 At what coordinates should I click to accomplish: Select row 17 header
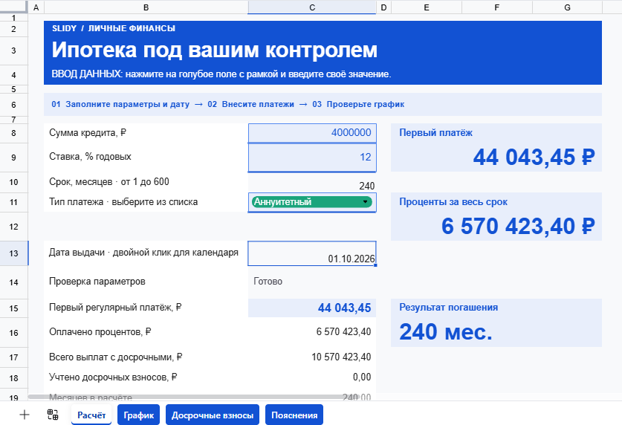pyautogui.click(x=14, y=357)
